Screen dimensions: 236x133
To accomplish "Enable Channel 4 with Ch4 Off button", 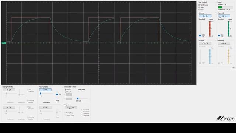I will [x=224, y=44].
